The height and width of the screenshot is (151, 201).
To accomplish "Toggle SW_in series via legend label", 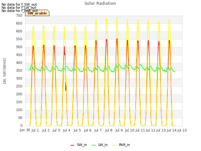I will pos(82,145).
